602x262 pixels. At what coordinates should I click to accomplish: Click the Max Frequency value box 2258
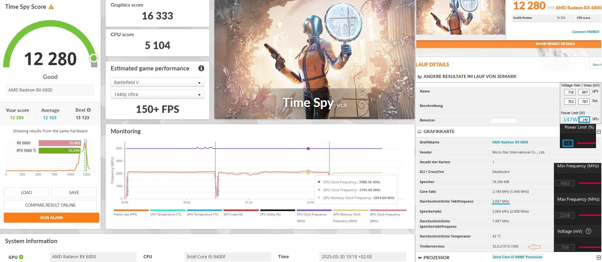pos(565,215)
